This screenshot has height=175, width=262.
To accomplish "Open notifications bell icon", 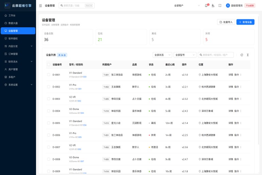I will tap(206, 5).
